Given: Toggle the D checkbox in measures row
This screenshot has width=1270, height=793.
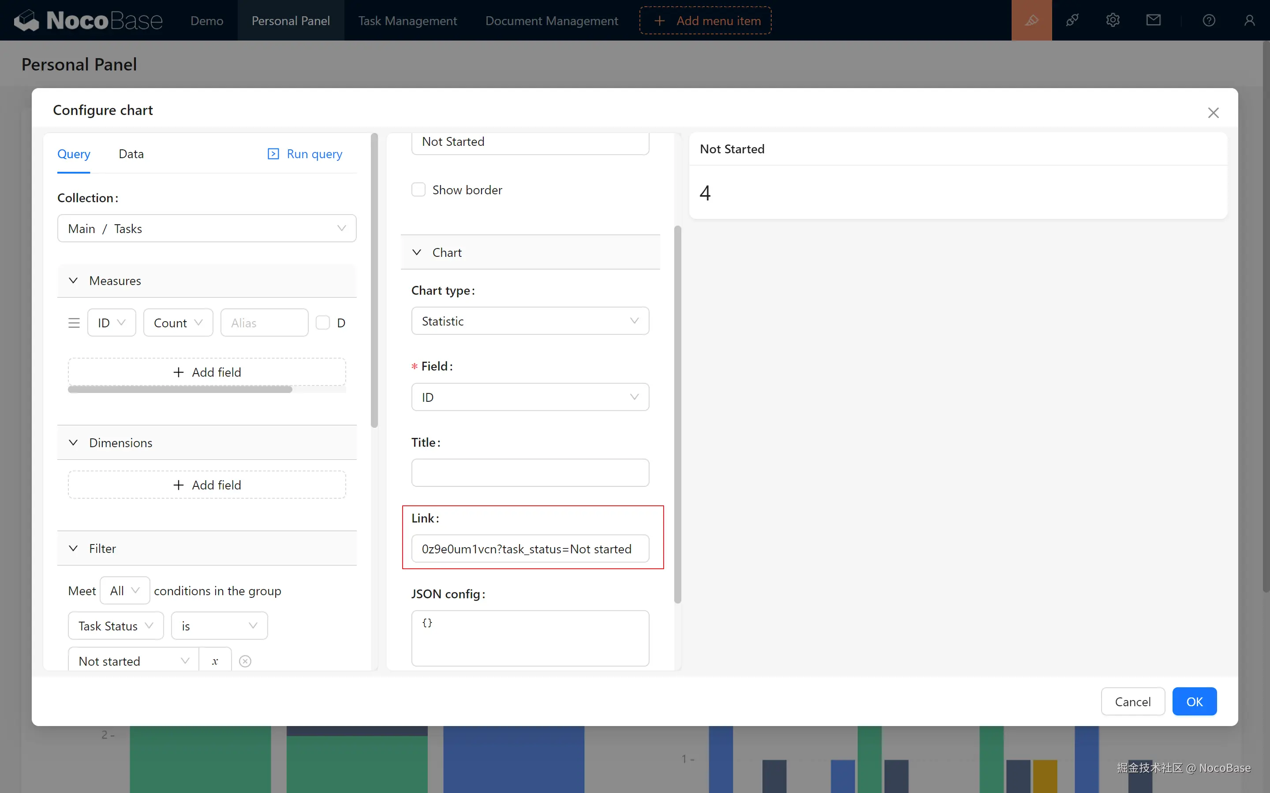Looking at the screenshot, I should pyautogui.click(x=323, y=322).
